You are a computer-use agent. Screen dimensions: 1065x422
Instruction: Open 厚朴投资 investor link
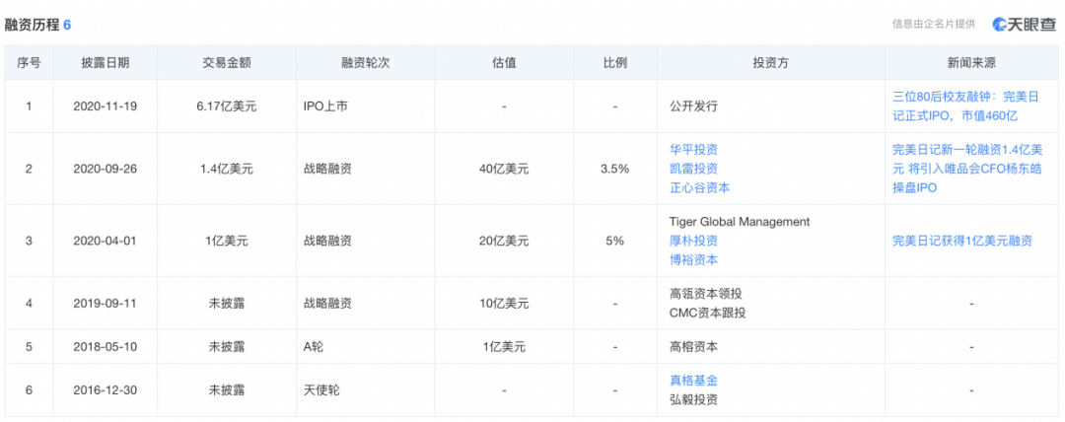pyautogui.click(x=693, y=241)
